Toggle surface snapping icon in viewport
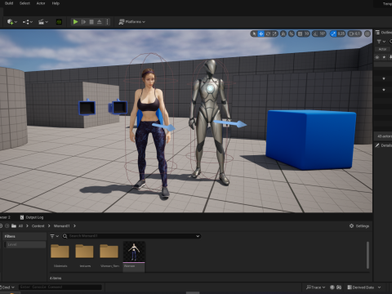Screen dimensions: 392x294 coord(292,33)
